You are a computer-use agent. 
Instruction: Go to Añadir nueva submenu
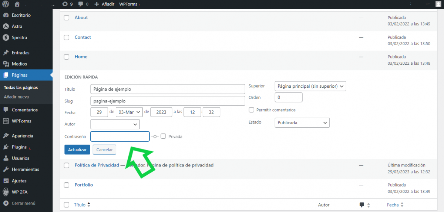pyautogui.click(x=16, y=97)
